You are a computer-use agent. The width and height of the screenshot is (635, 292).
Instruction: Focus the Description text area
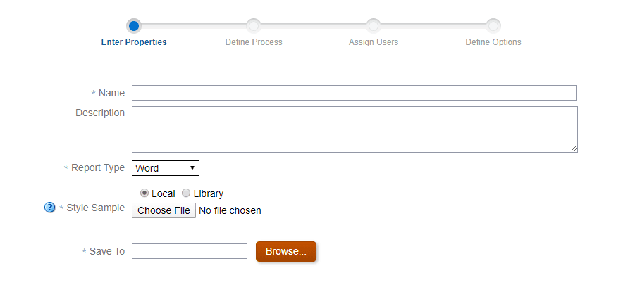pos(354,129)
